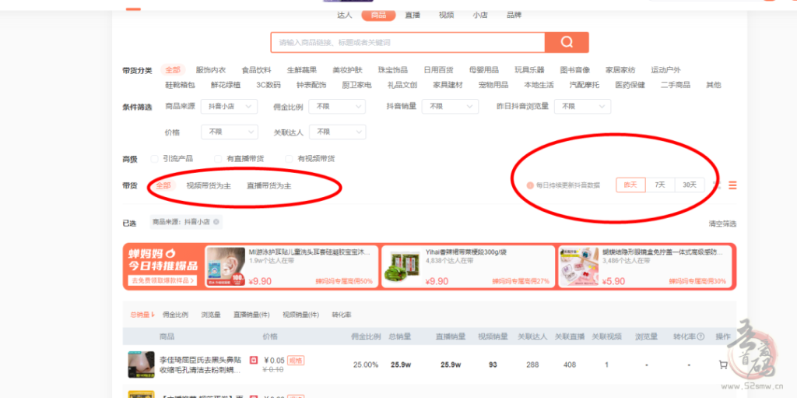Select the 美妆护肤 category
This screenshot has height=398, width=797.
(348, 70)
